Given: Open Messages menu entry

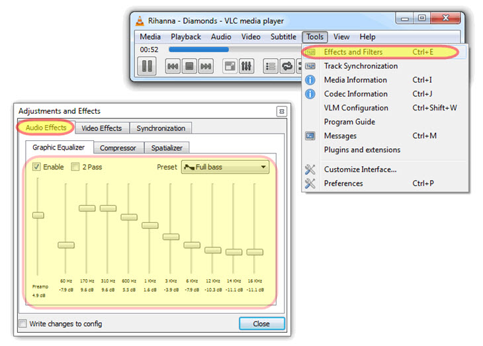Looking at the screenshot, I should pos(384,136).
